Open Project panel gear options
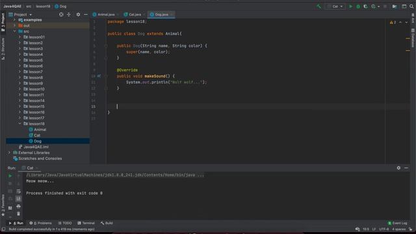The width and height of the screenshot is (416, 234). point(78,14)
